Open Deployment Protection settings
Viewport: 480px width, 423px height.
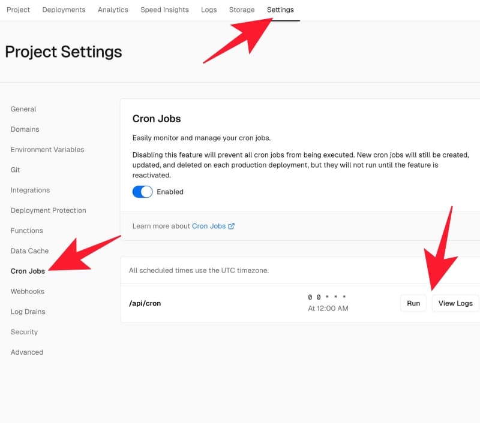[x=49, y=210]
